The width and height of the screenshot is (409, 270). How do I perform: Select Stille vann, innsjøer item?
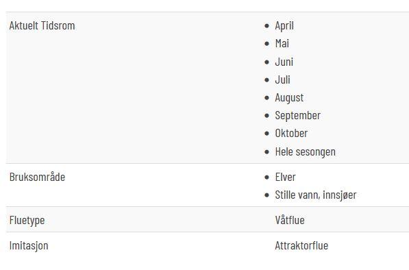(316, 195)
